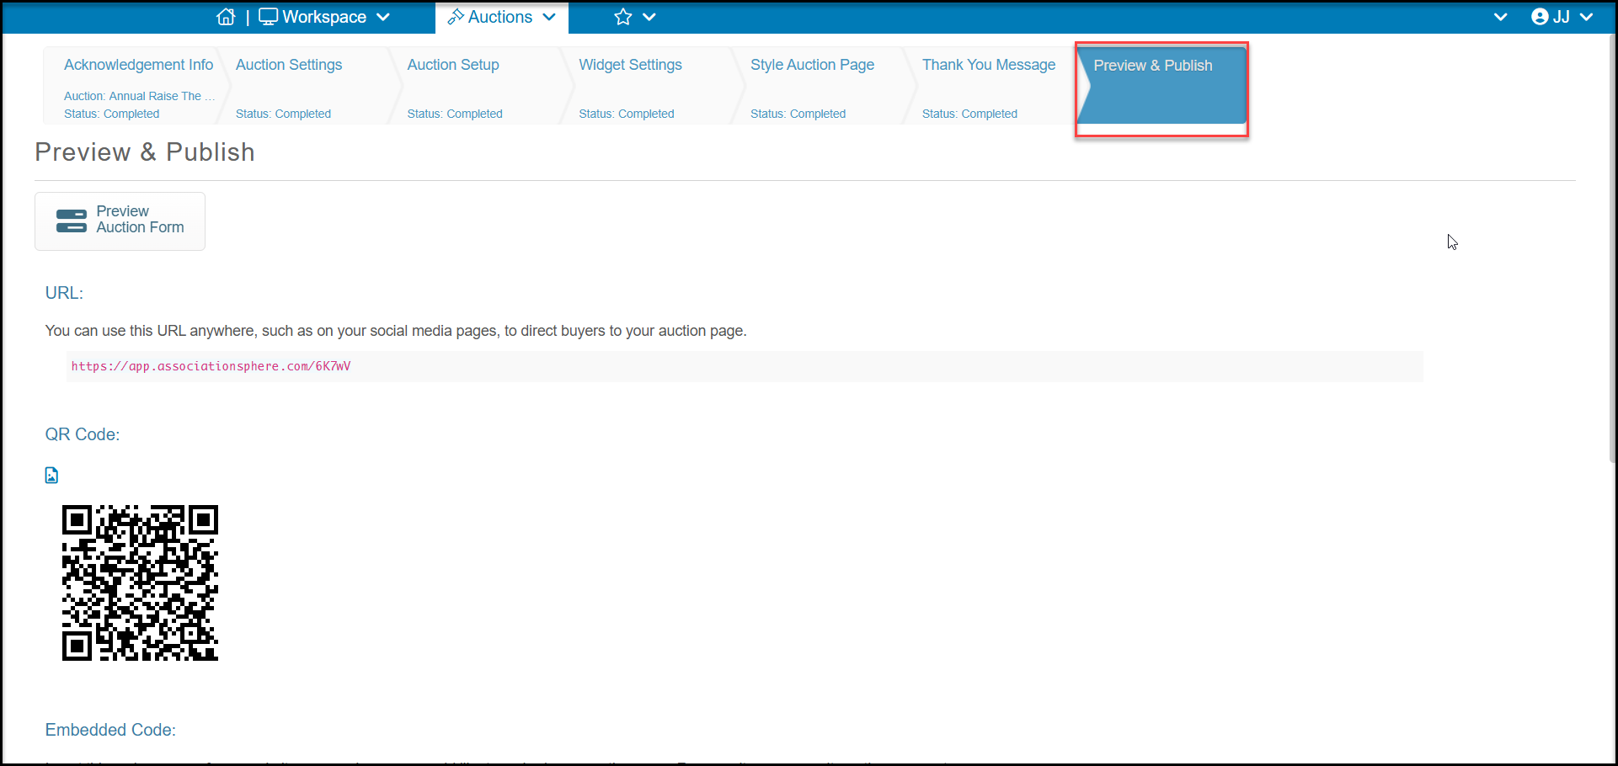Click 'Status: Completed' under Auction Settings
This screenshot has width=1618, height=766.
[x=283, y=114]
